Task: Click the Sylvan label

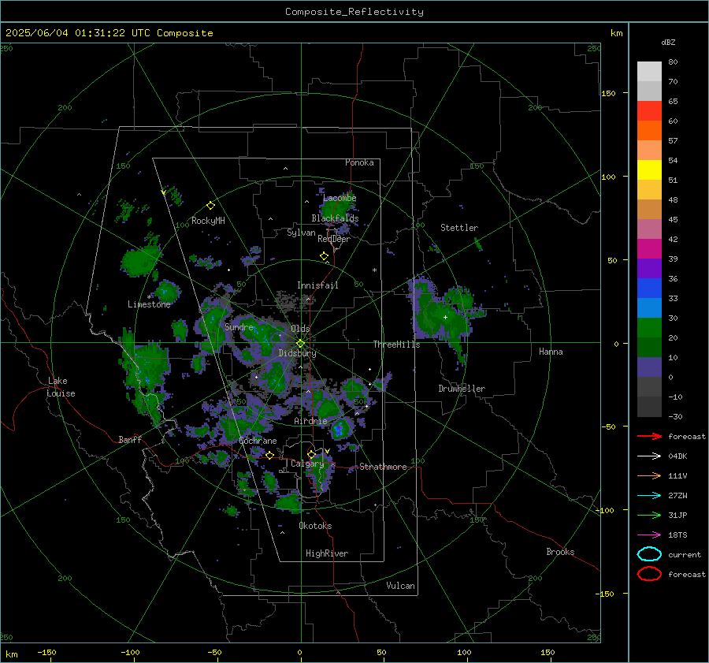Action: coord(301,233)
